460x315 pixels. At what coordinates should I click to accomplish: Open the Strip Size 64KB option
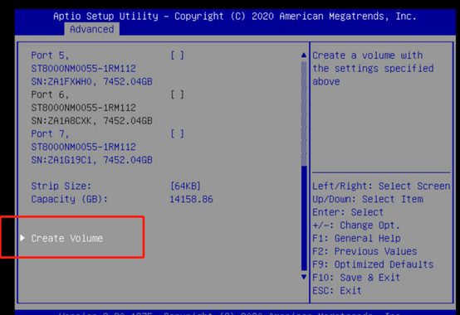tap(185, 186)
